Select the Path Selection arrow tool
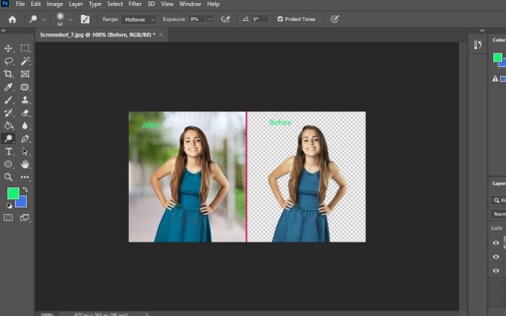Screen dimensions: 506x316 (25, 151)
